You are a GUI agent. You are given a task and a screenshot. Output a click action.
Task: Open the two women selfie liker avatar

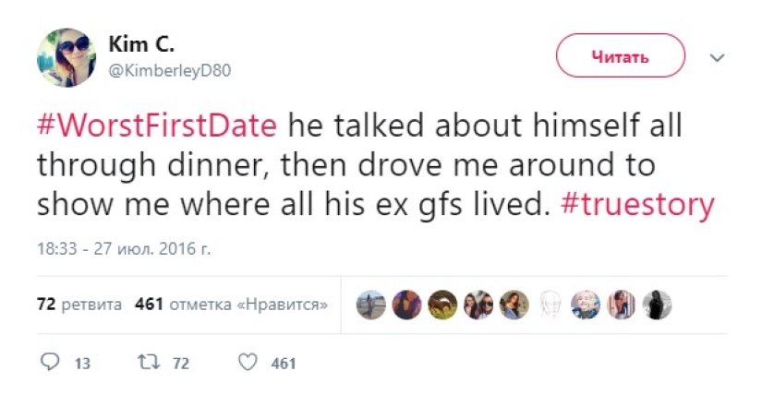tap(478, 305)
